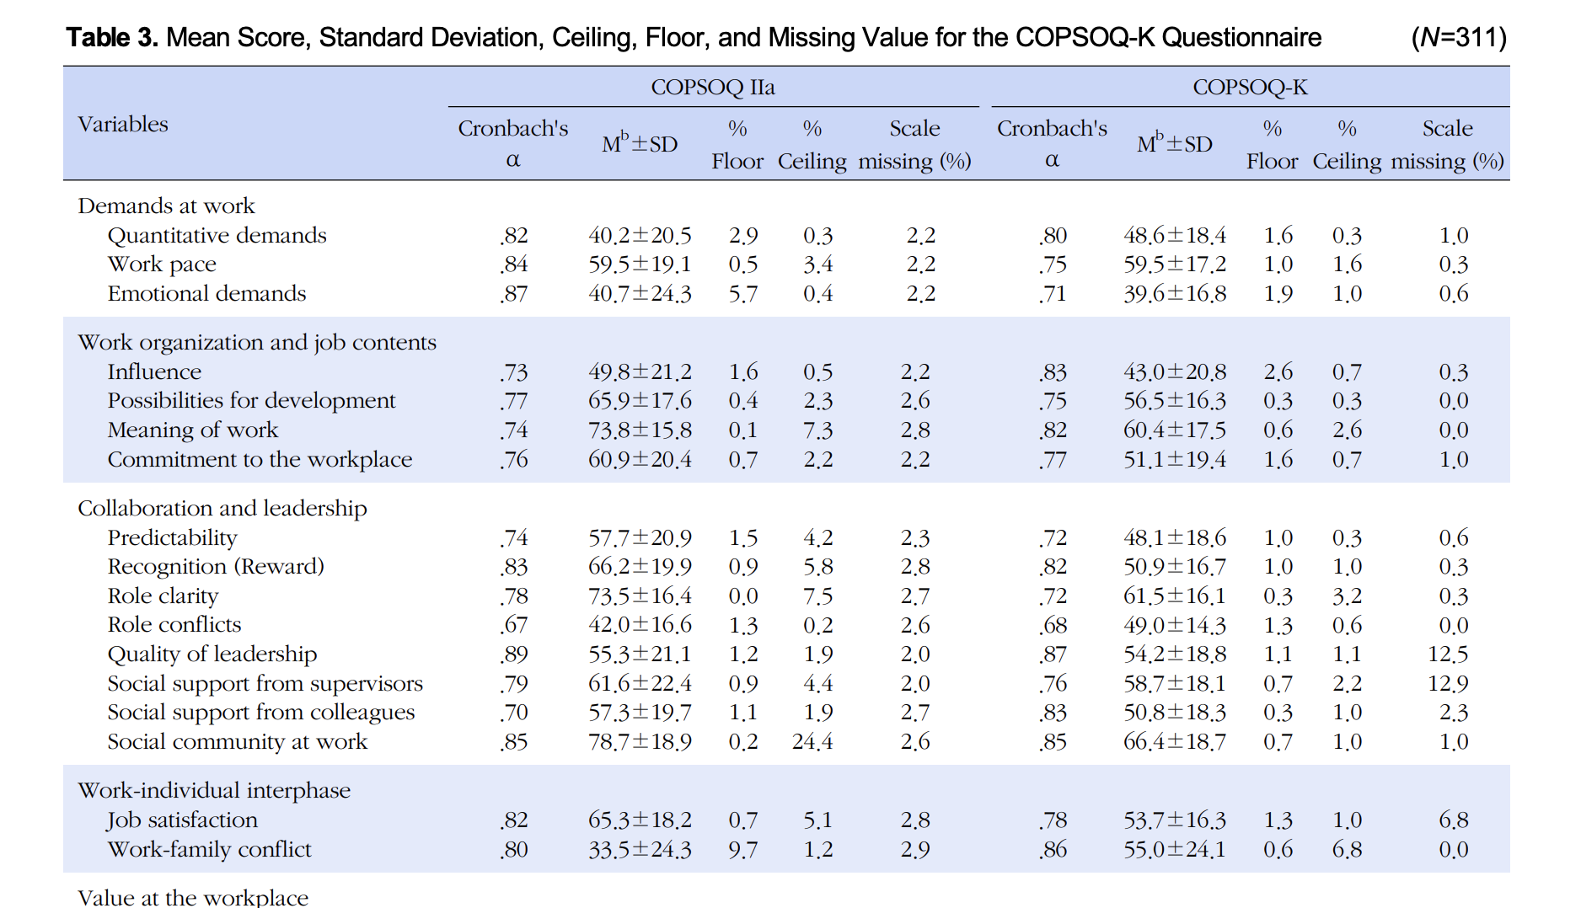
Task: Select the COPSOQ-K column group header
Action: [1250, 88]
